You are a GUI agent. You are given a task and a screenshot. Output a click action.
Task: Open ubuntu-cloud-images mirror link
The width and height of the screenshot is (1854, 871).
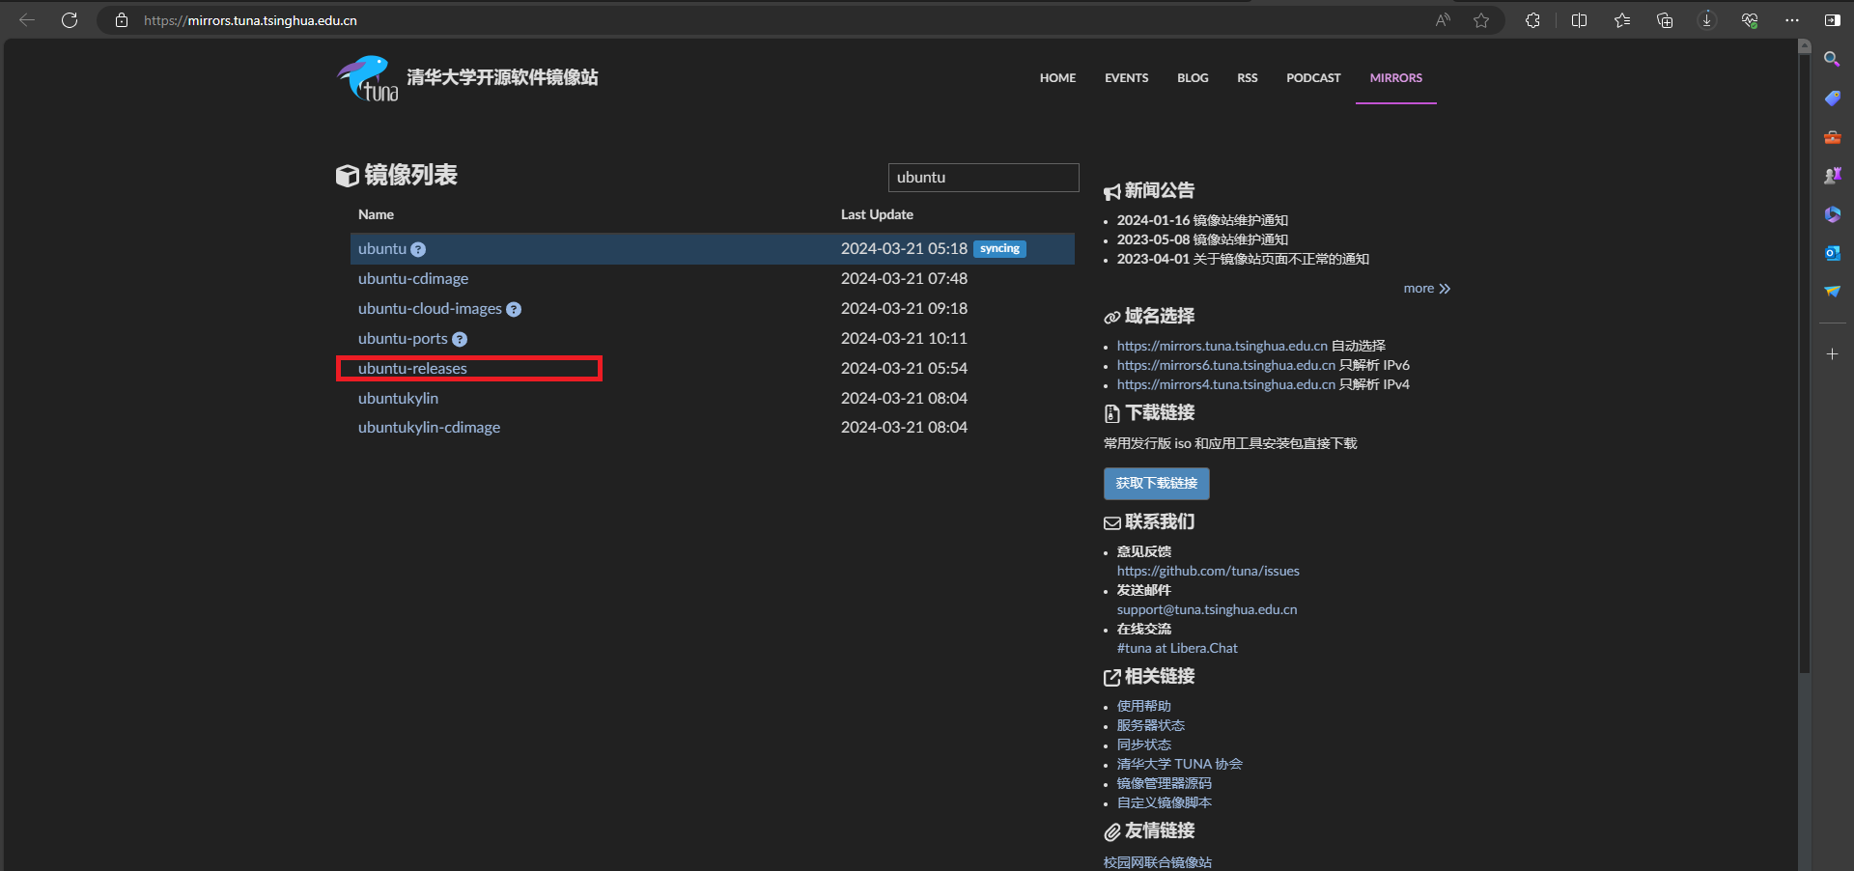(430, 309)
